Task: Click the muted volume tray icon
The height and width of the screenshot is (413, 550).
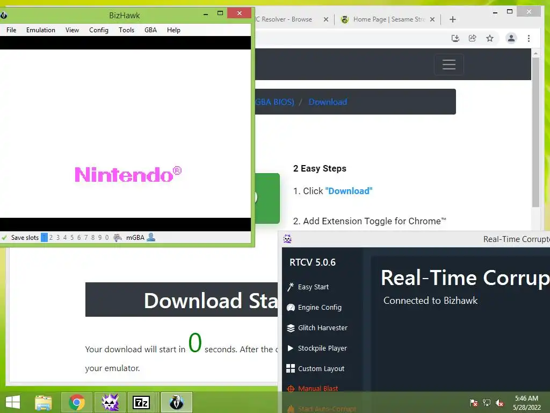Action: coord(500,402)
